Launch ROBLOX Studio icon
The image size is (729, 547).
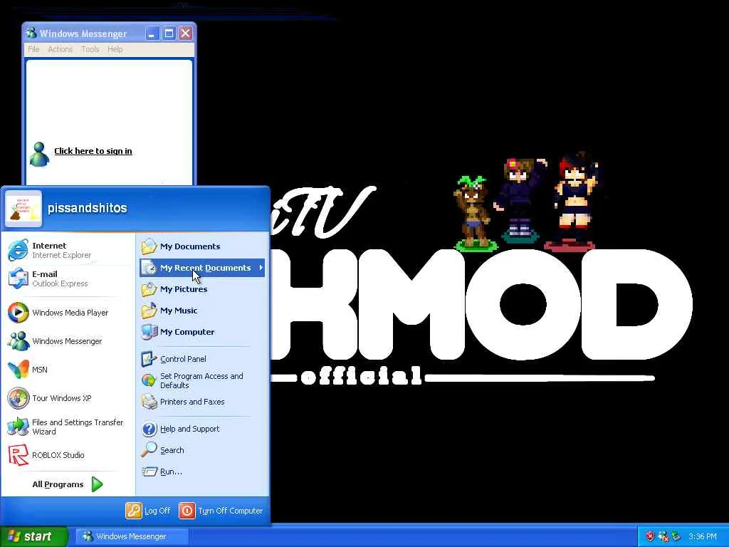tap(18, 455)
